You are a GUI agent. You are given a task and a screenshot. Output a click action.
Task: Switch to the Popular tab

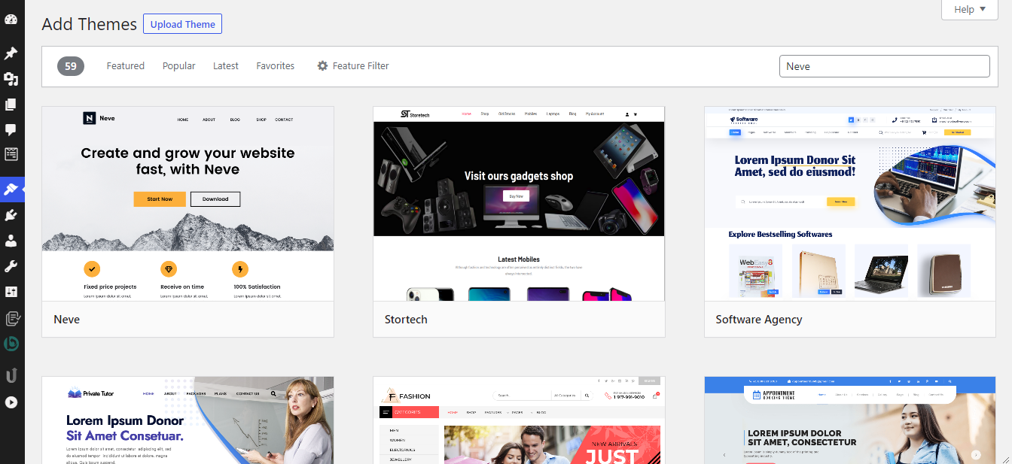click(x=178, y=66)
